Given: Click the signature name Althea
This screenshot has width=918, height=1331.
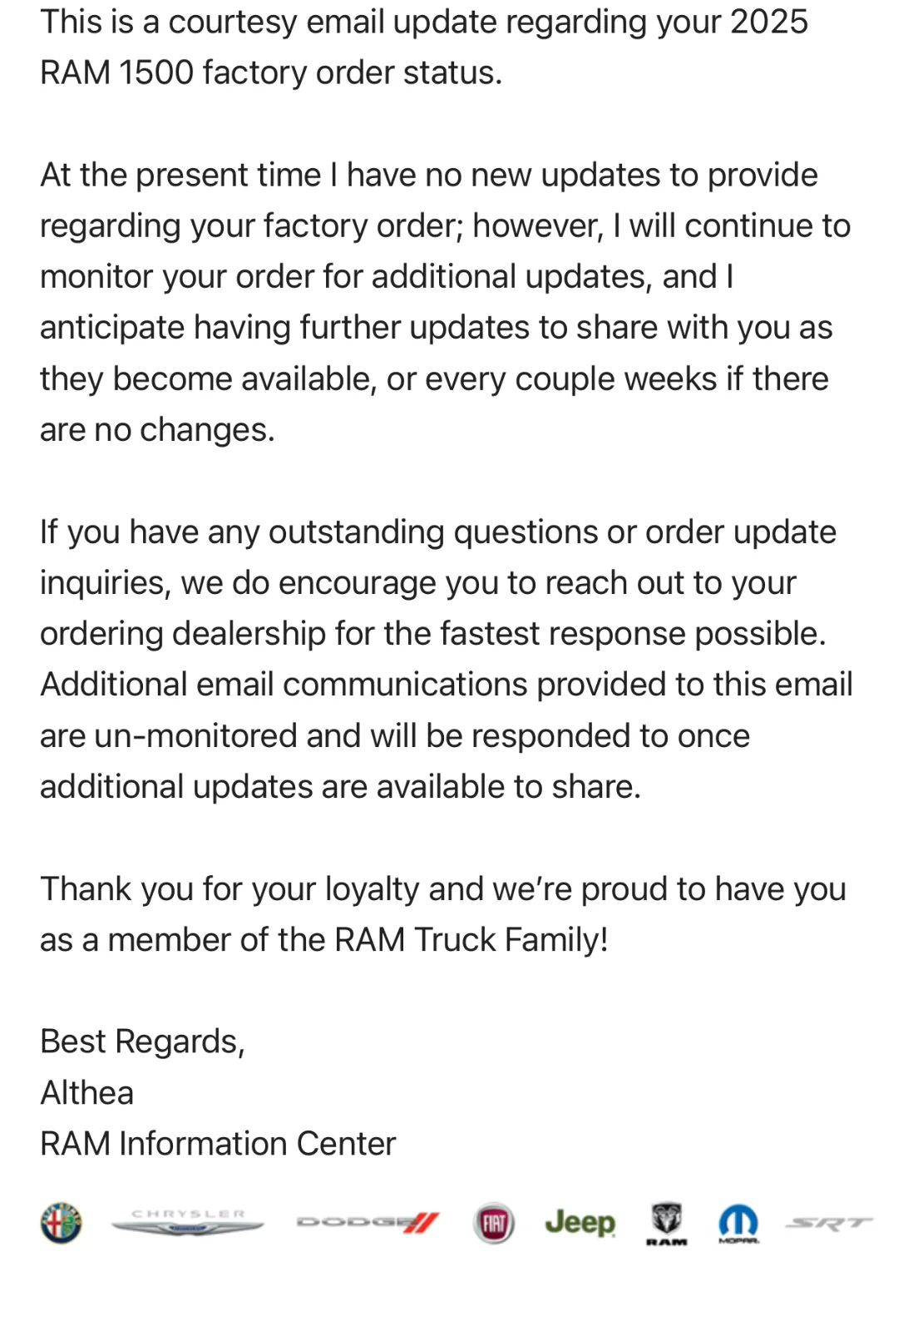Looking at the screenshot, I should pyautogui.click(x=86, y=1092).
